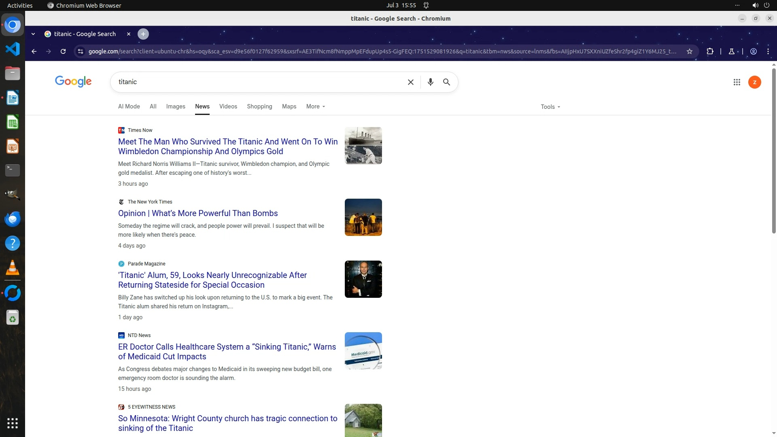The image size is (777, 437).
Task: Reload the current page
Action: click(x=63, y=51)
